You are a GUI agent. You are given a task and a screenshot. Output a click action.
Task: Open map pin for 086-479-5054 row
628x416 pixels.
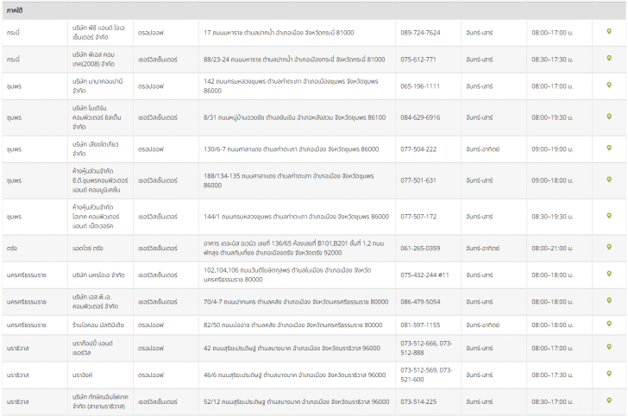pyautogui.click(x=609, y=300)
